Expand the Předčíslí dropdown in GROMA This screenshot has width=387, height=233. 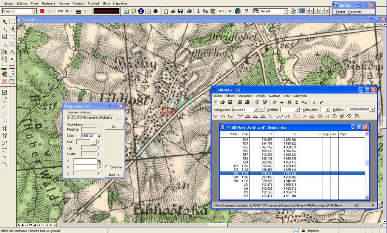coord(297,109)
